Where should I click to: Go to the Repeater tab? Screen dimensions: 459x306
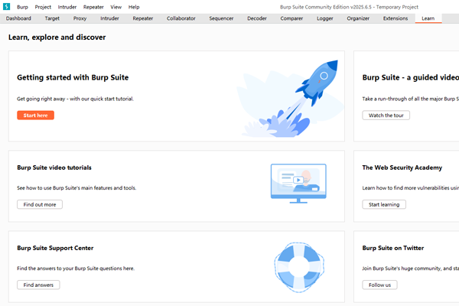pyautogui.click(x=142, y=18)
